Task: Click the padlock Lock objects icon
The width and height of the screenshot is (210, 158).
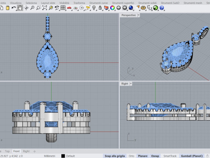Action: [100, 8]
